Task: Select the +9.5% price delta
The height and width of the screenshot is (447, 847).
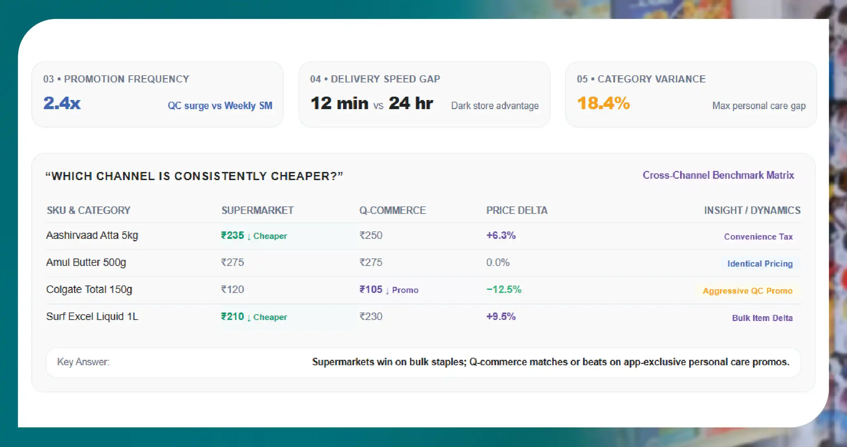Action: point(501,316)
